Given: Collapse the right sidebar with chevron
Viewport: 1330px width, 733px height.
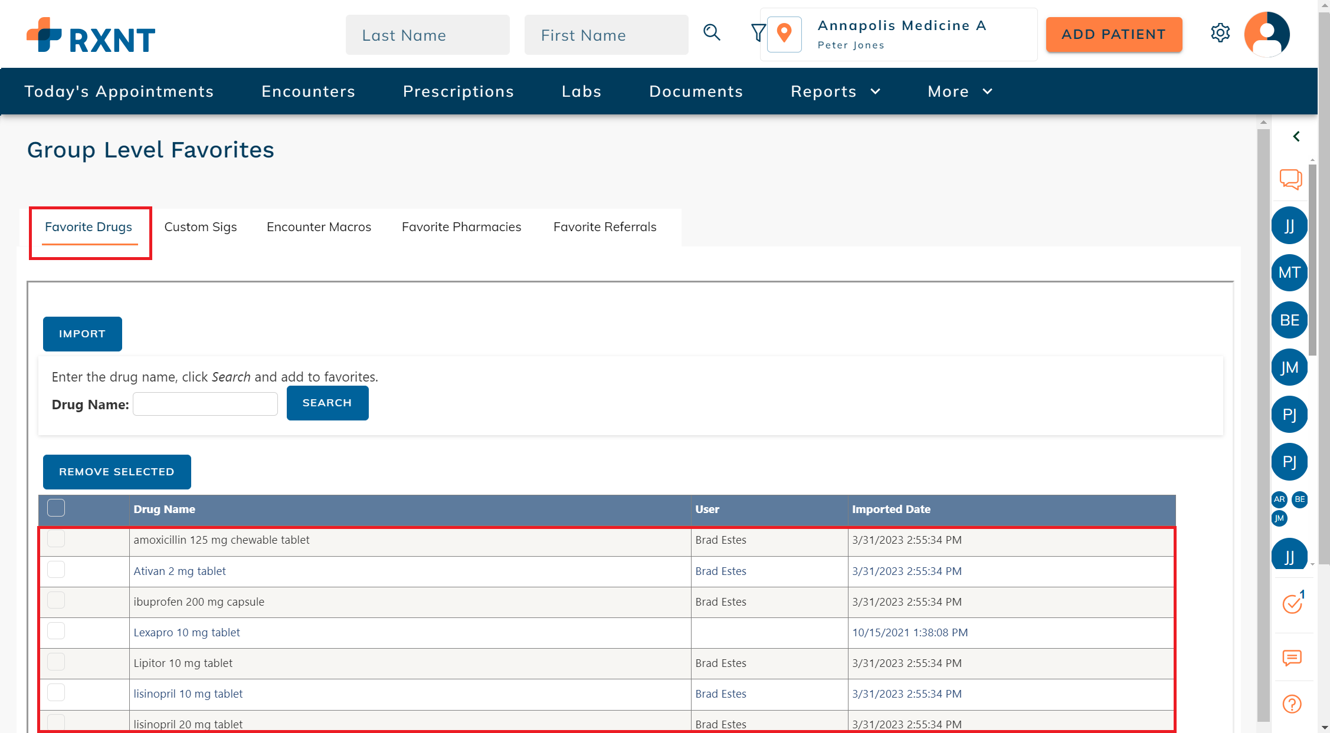Looking at the screenshot, I should point(1296,137).
